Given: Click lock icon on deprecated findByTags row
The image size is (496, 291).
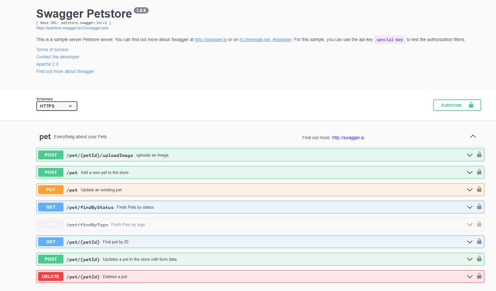Looking at the screenshot, I should pyautogui.click(x=479, y=224).
